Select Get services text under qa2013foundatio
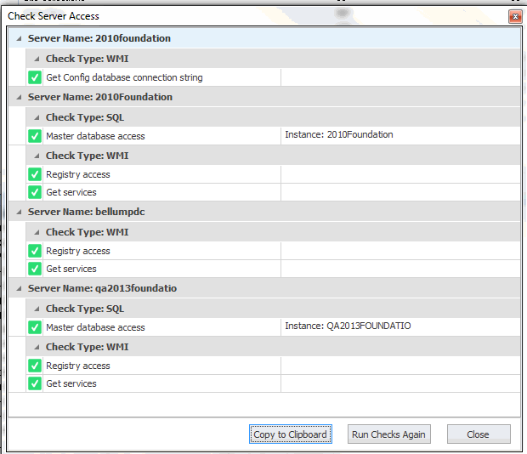This screenshot has height=454, width=527. pyautogui.click(x=71, y=383)
